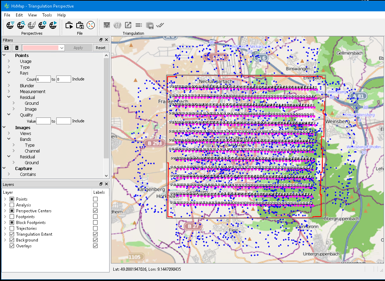Click the circular four-arrows icon in File group

tap(90, 25)
